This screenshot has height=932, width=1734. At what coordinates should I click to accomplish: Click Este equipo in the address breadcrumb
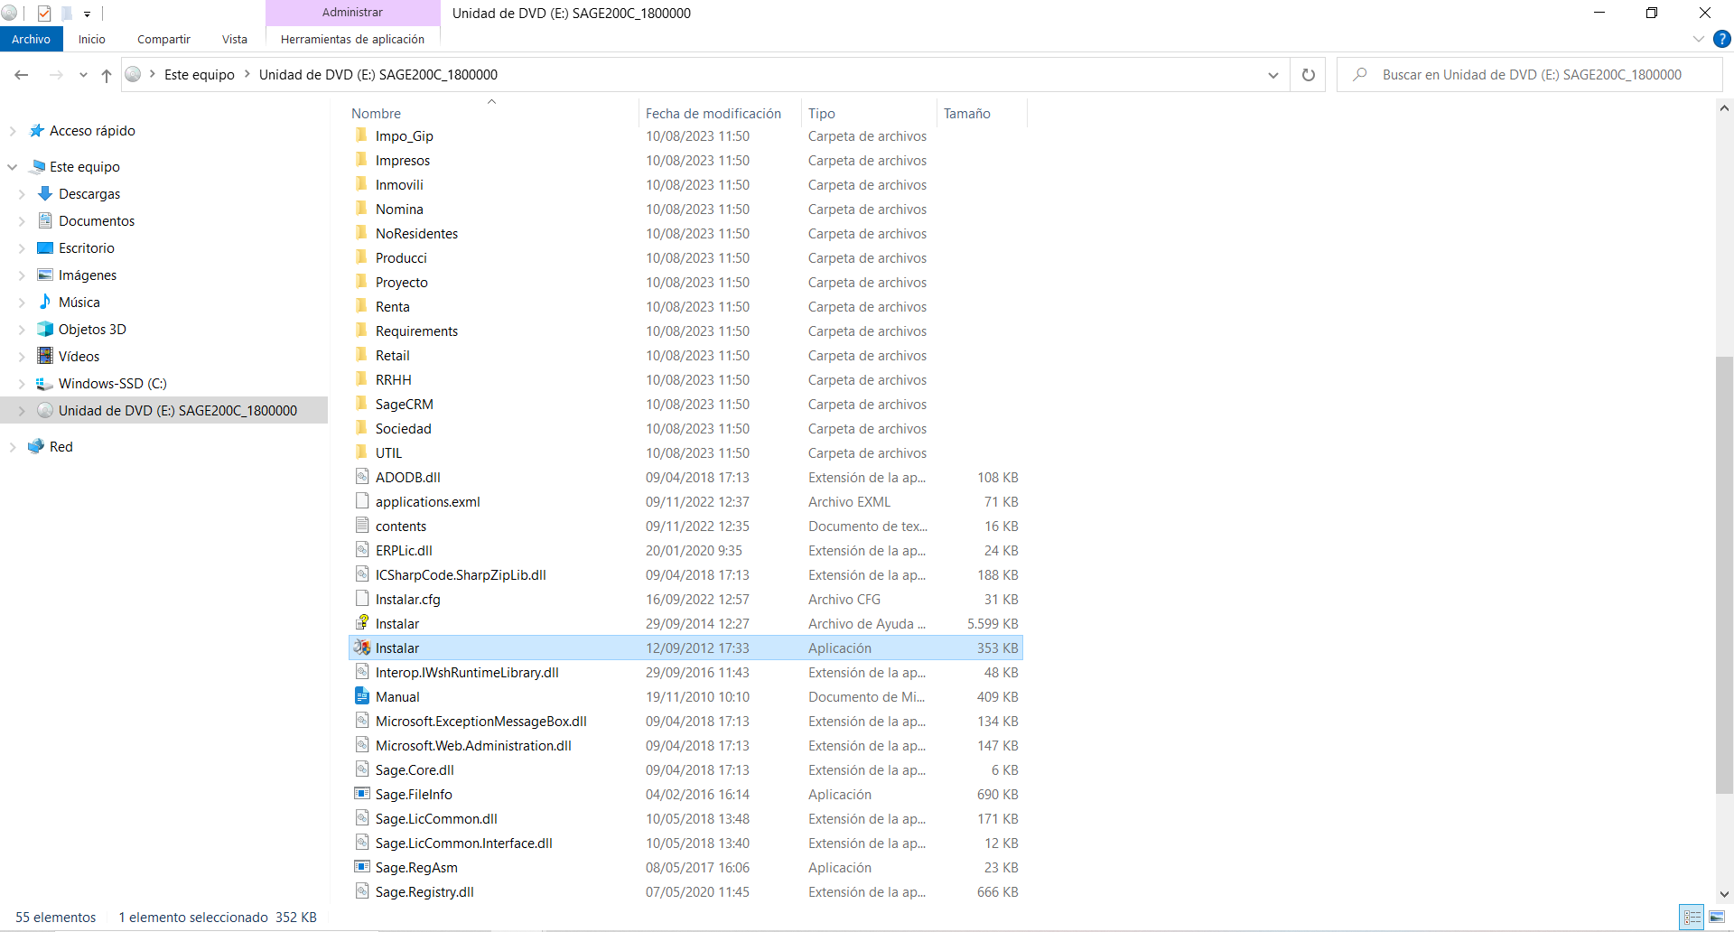[200, 75]
